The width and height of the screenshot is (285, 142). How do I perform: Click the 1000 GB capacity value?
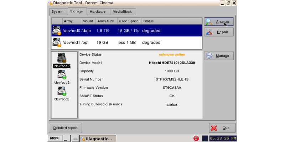(172, 71)
